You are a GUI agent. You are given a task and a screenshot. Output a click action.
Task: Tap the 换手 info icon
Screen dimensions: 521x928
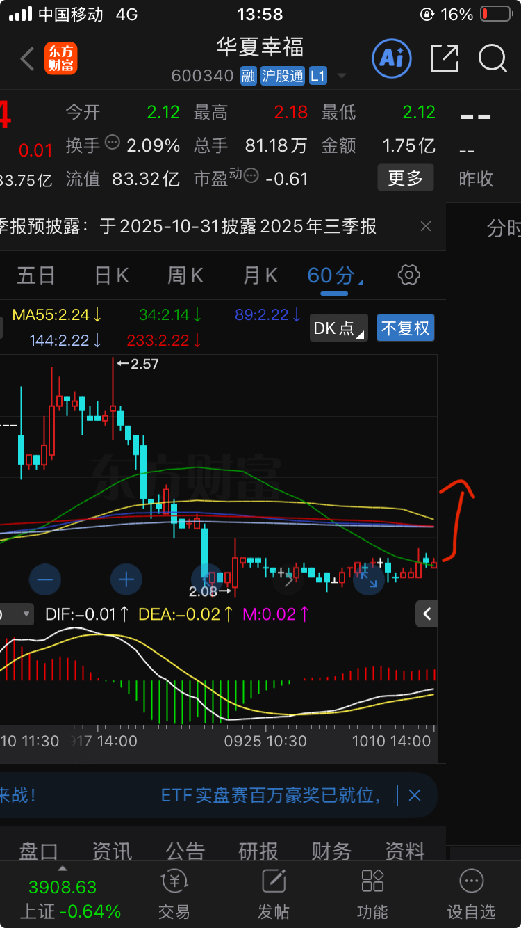click(x=112, y=143)
